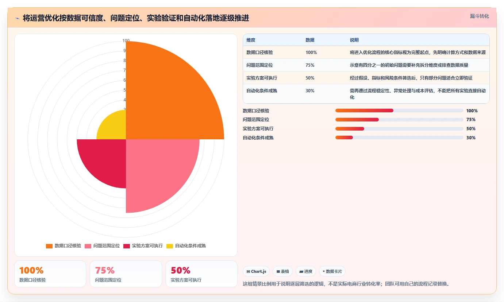Viewport: 504px width, 302px height.
Task: Click the 漏斗转化 label in the header
Action: (x=479, y=16)
